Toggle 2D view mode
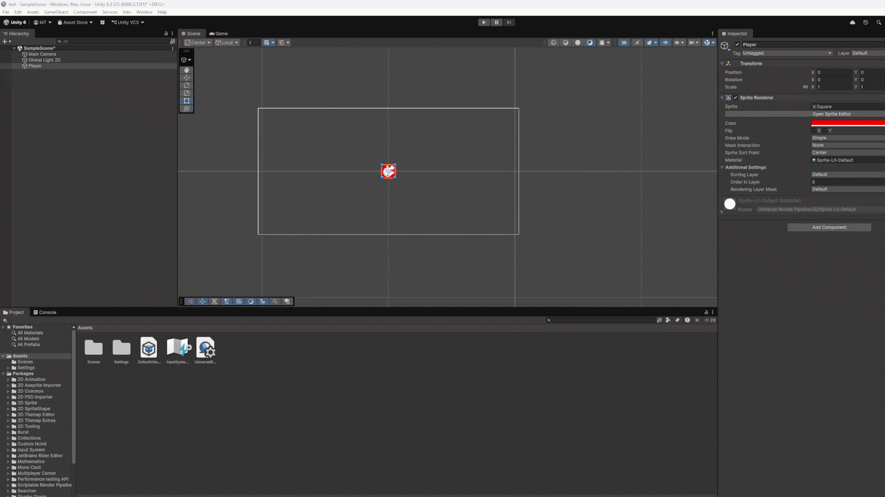The width and height of the screenshot is (885, 497). tap(624, 42)
